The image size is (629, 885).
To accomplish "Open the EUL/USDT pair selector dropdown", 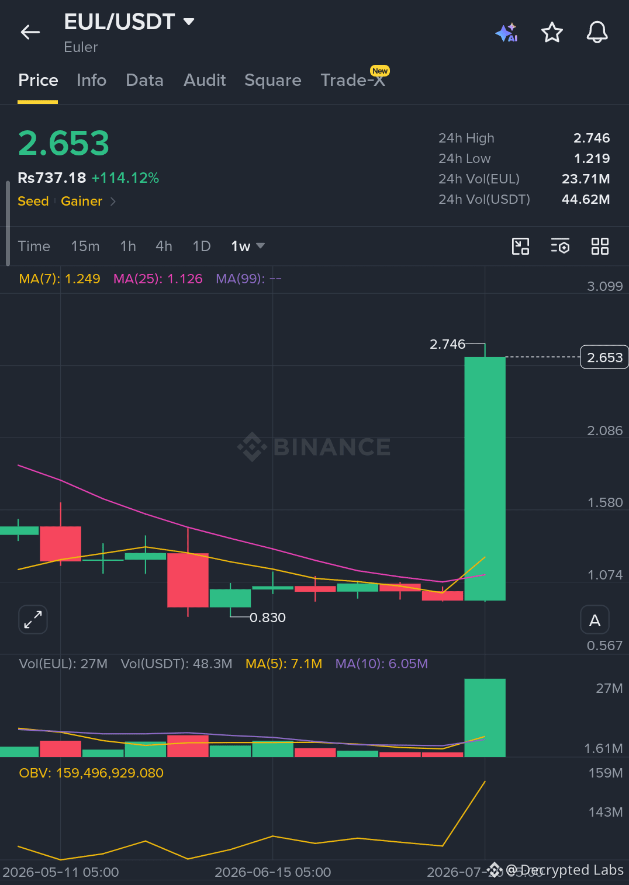I will (x=129, y=22).
